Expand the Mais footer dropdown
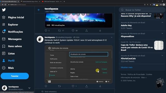The width and height of the screenshot is (166, 93). click(144, 78)
